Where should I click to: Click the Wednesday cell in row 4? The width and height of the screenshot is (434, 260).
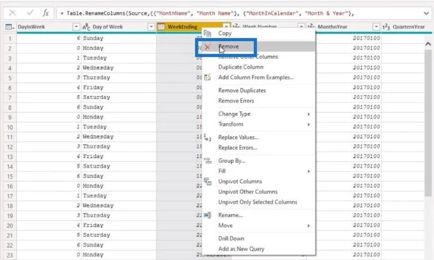[118, 68]
